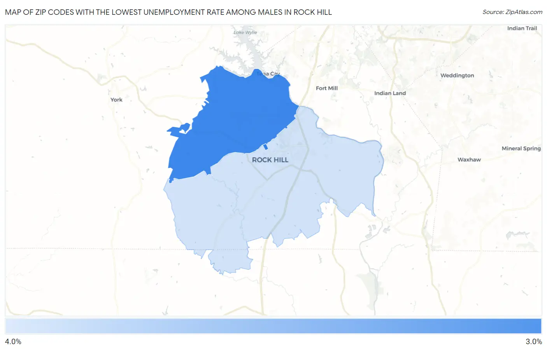This screenshot has width=547, height=350.
Task: Click the Waxhaw town label
Action: 469,160
